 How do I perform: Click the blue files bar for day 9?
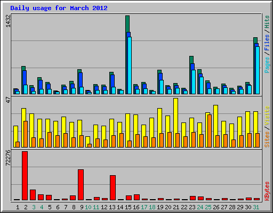pyautogui.click(x=81, y=80)
